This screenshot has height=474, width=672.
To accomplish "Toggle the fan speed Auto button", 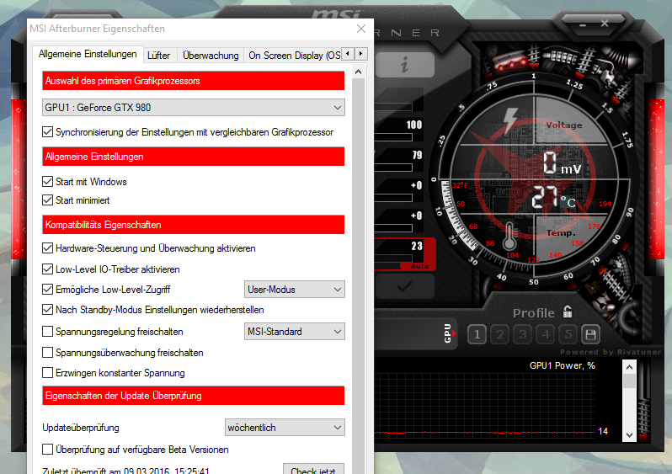I will tap(419, 266).
